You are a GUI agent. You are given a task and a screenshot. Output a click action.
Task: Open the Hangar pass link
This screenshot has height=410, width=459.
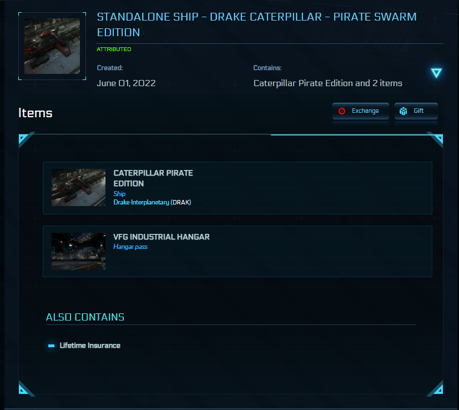tap(130, 246)
